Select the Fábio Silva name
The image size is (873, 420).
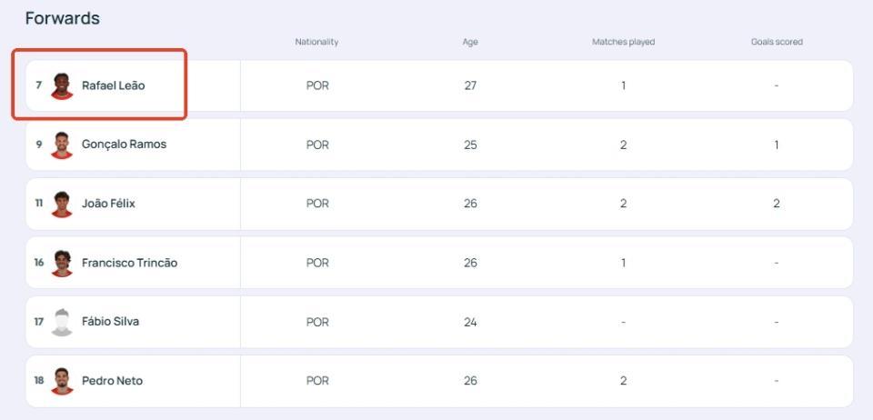(x=110, y=322)
